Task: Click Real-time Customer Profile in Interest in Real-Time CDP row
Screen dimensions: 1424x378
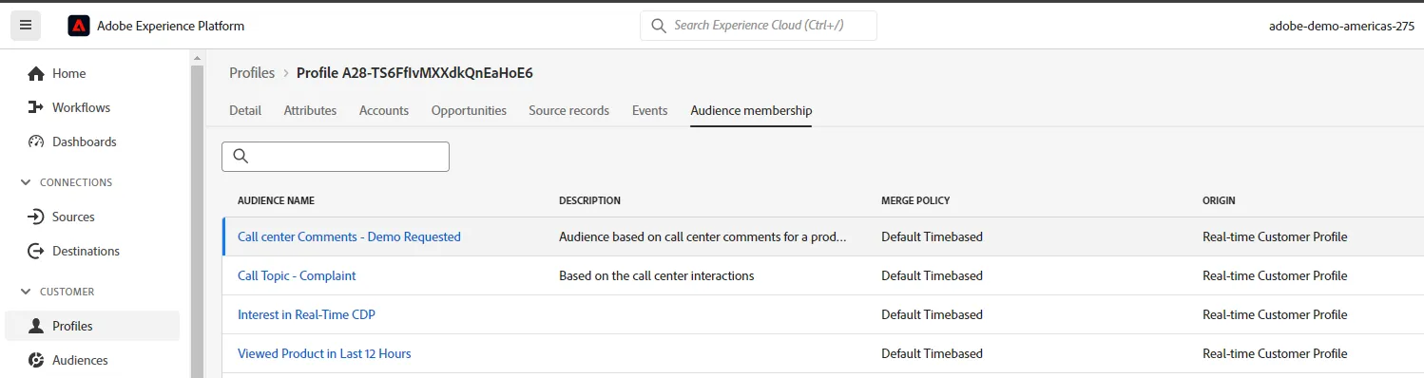Action: tap(1275, 314)
